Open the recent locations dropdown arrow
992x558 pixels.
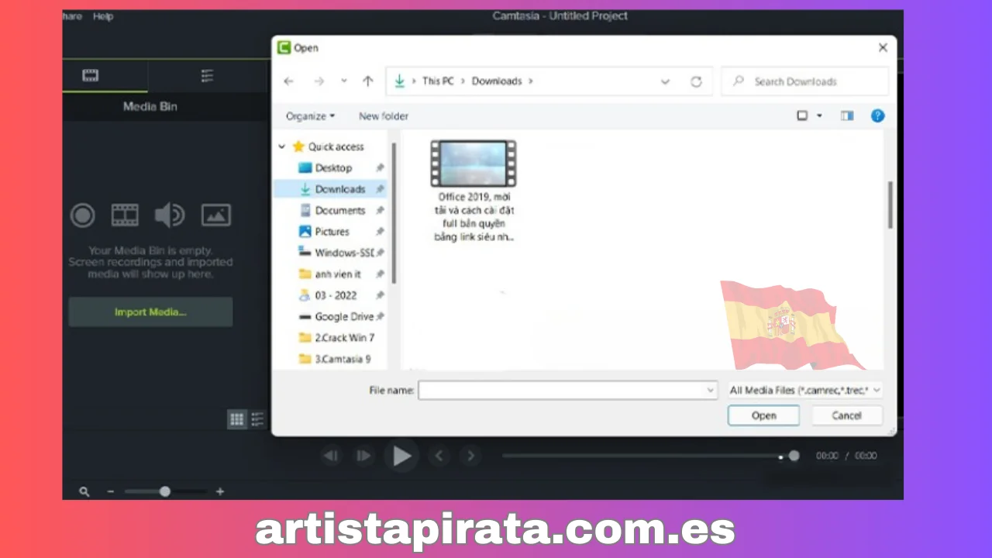(344, 81)
